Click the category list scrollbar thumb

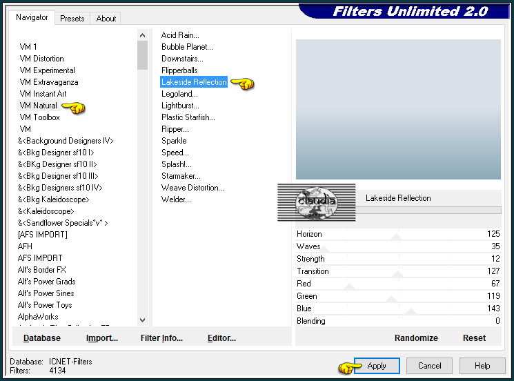142,55
